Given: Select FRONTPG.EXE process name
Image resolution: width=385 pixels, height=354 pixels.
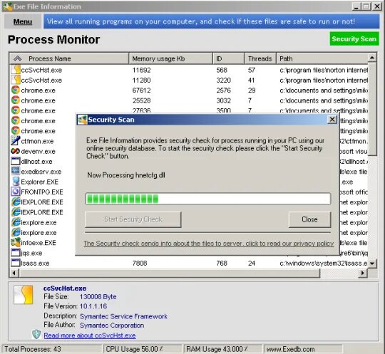Looking at the screenshot, I should click(x=42, y=192).
